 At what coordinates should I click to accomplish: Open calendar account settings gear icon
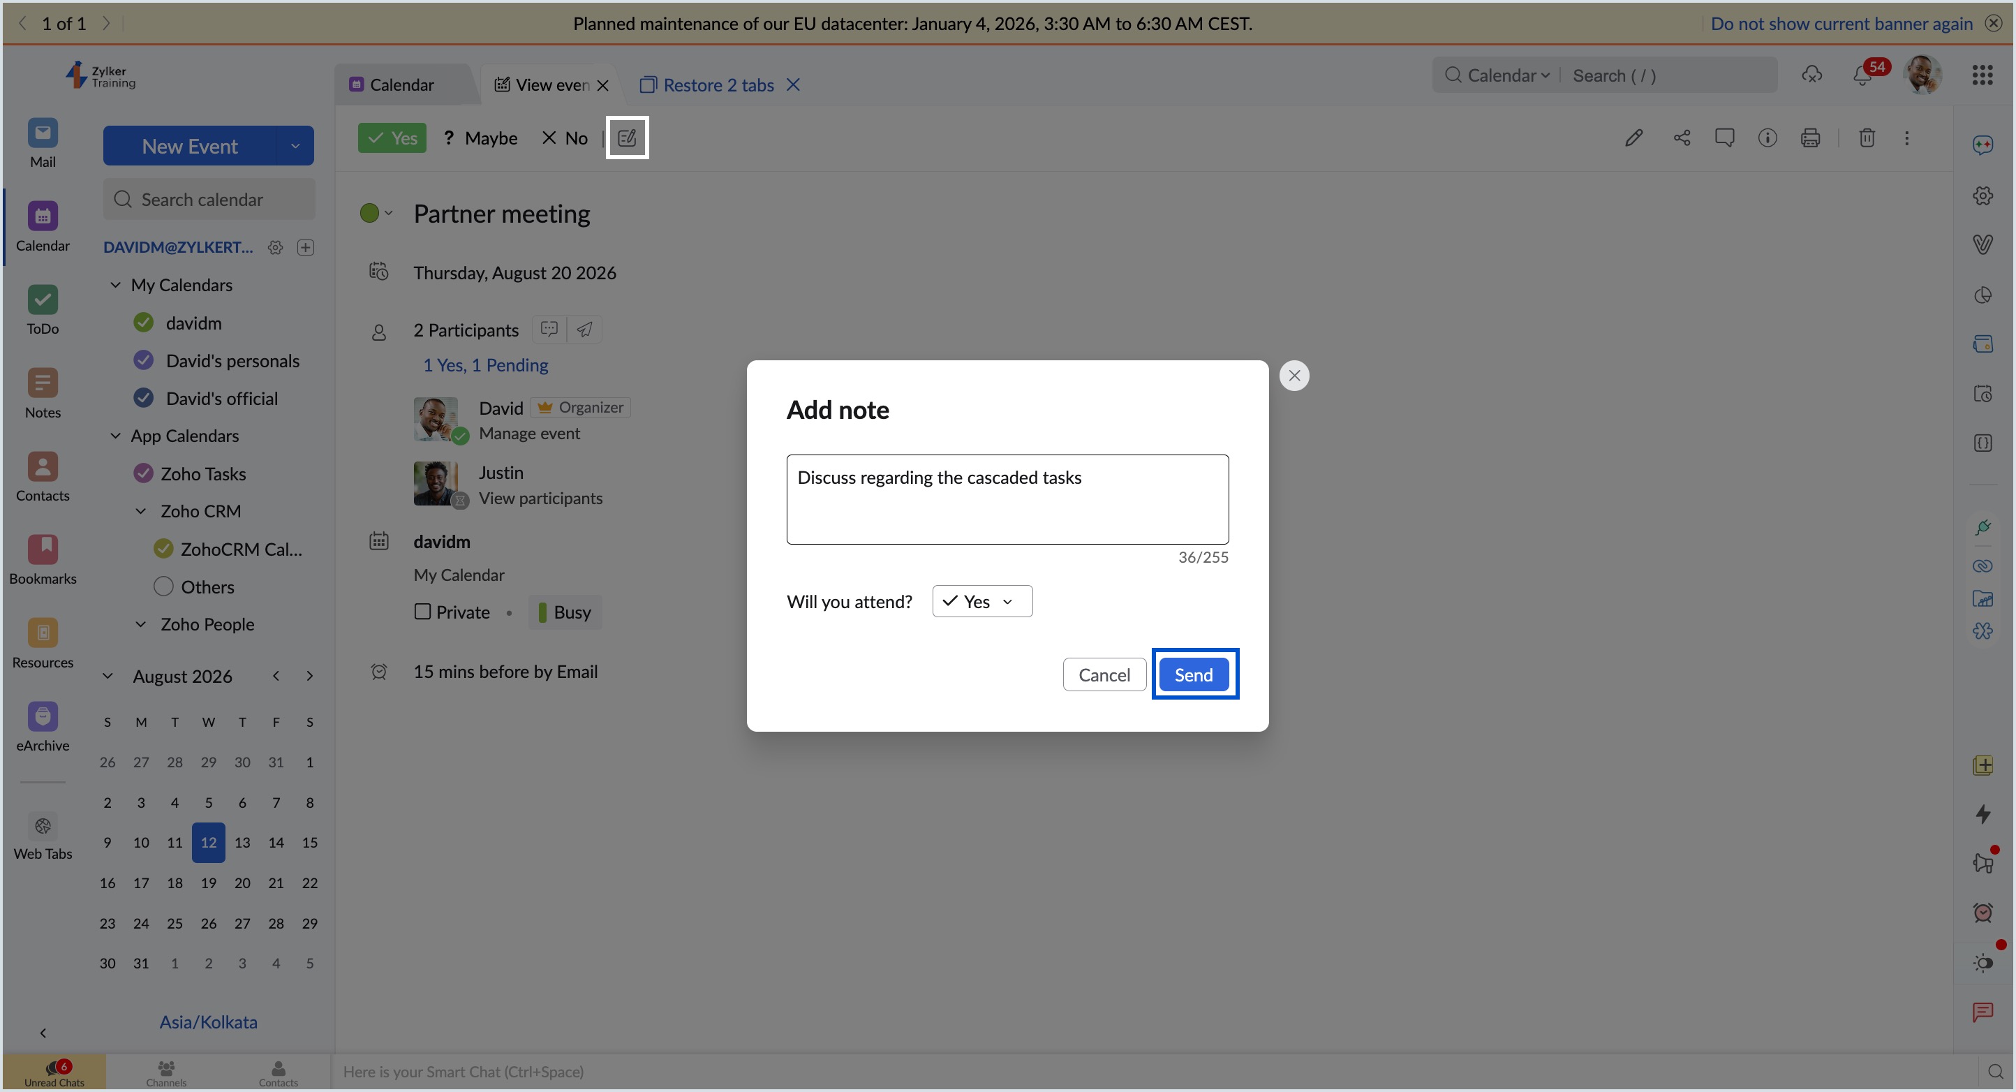276,247
